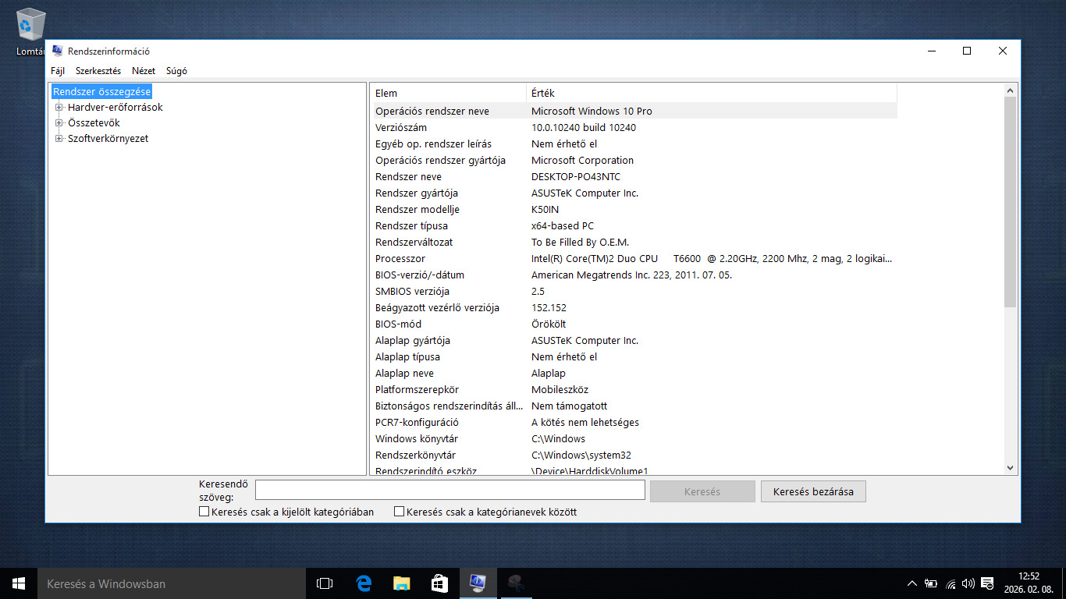Check 'Keresés csak a kijelölt kategóriában' box

(x=204, y=512)
